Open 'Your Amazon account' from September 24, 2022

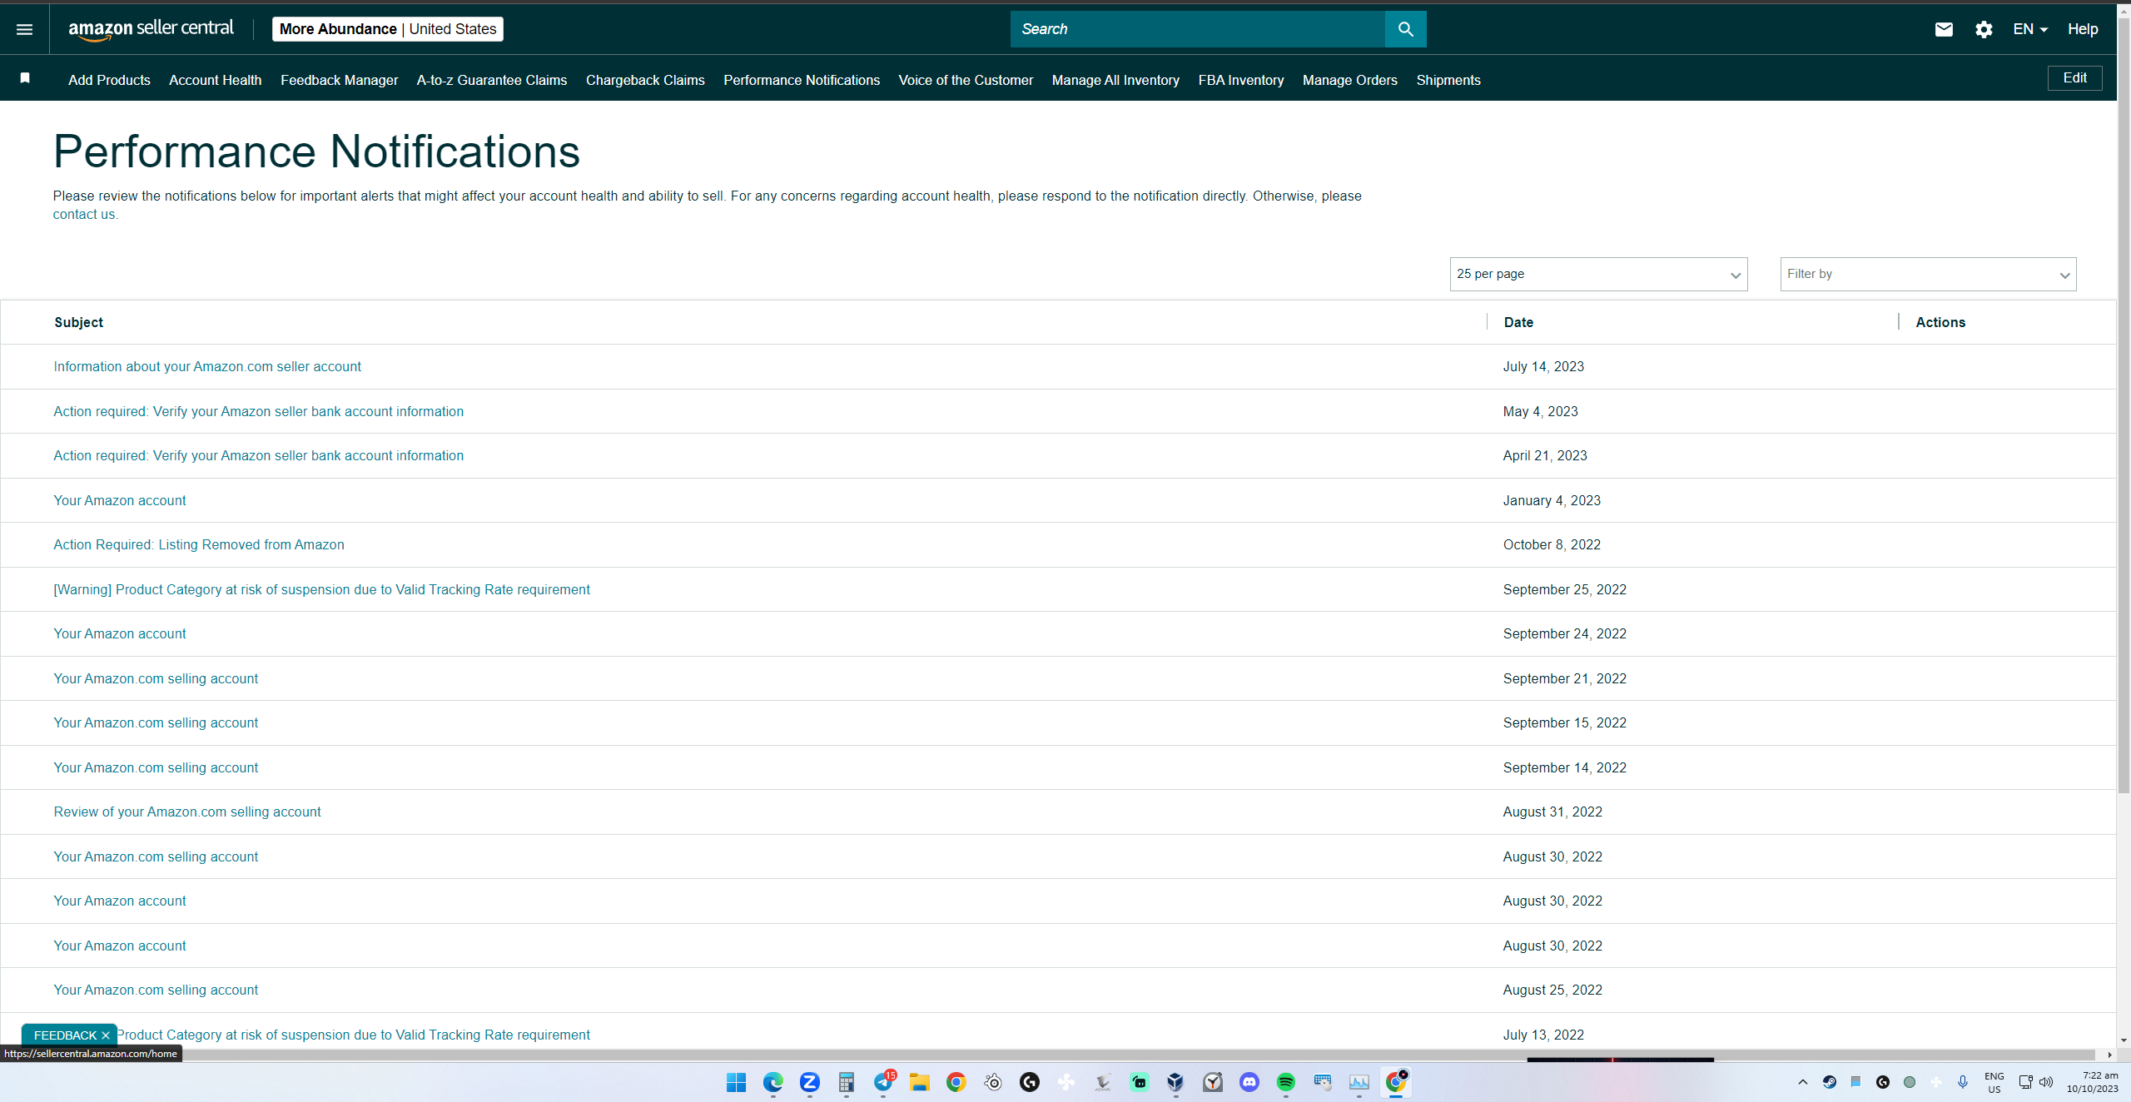coord(120,633)
